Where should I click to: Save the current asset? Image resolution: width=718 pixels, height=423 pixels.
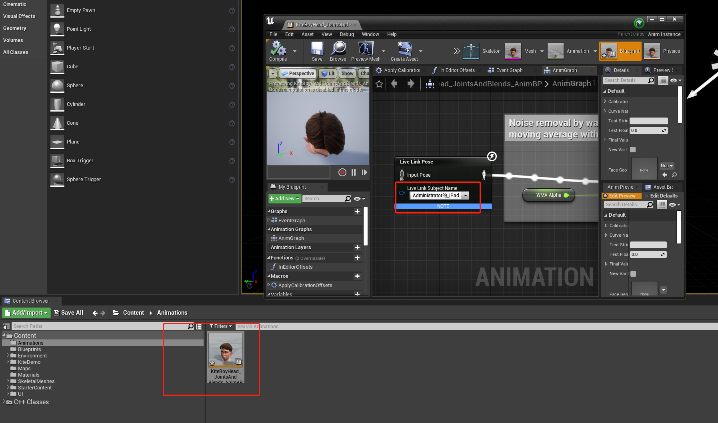[x=317, y=51]
